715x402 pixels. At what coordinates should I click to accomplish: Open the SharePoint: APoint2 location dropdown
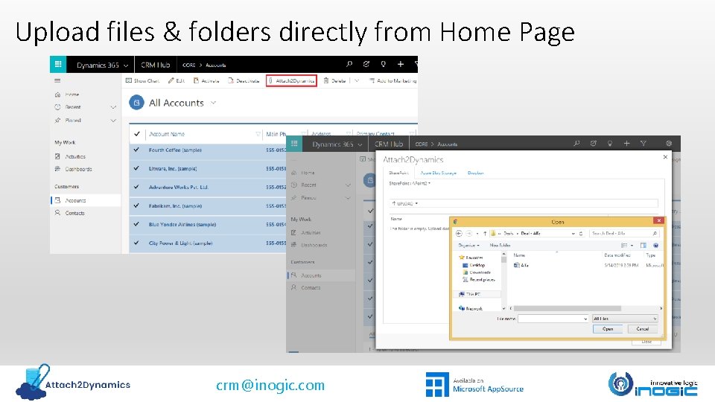[x=410, y=183]
